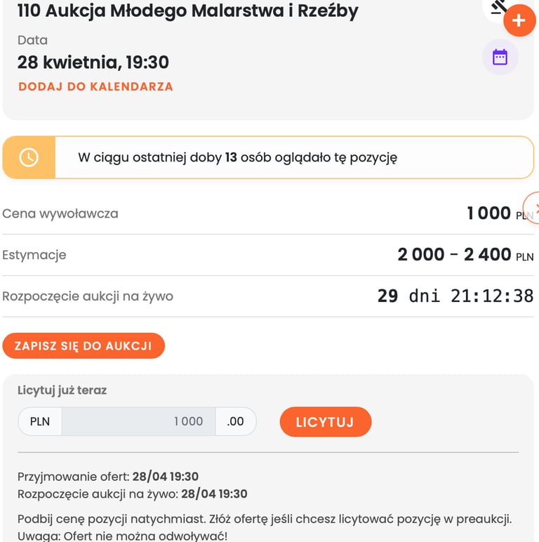Click the auction date 28 kwietnia, 19:30

tap(93, 62)
